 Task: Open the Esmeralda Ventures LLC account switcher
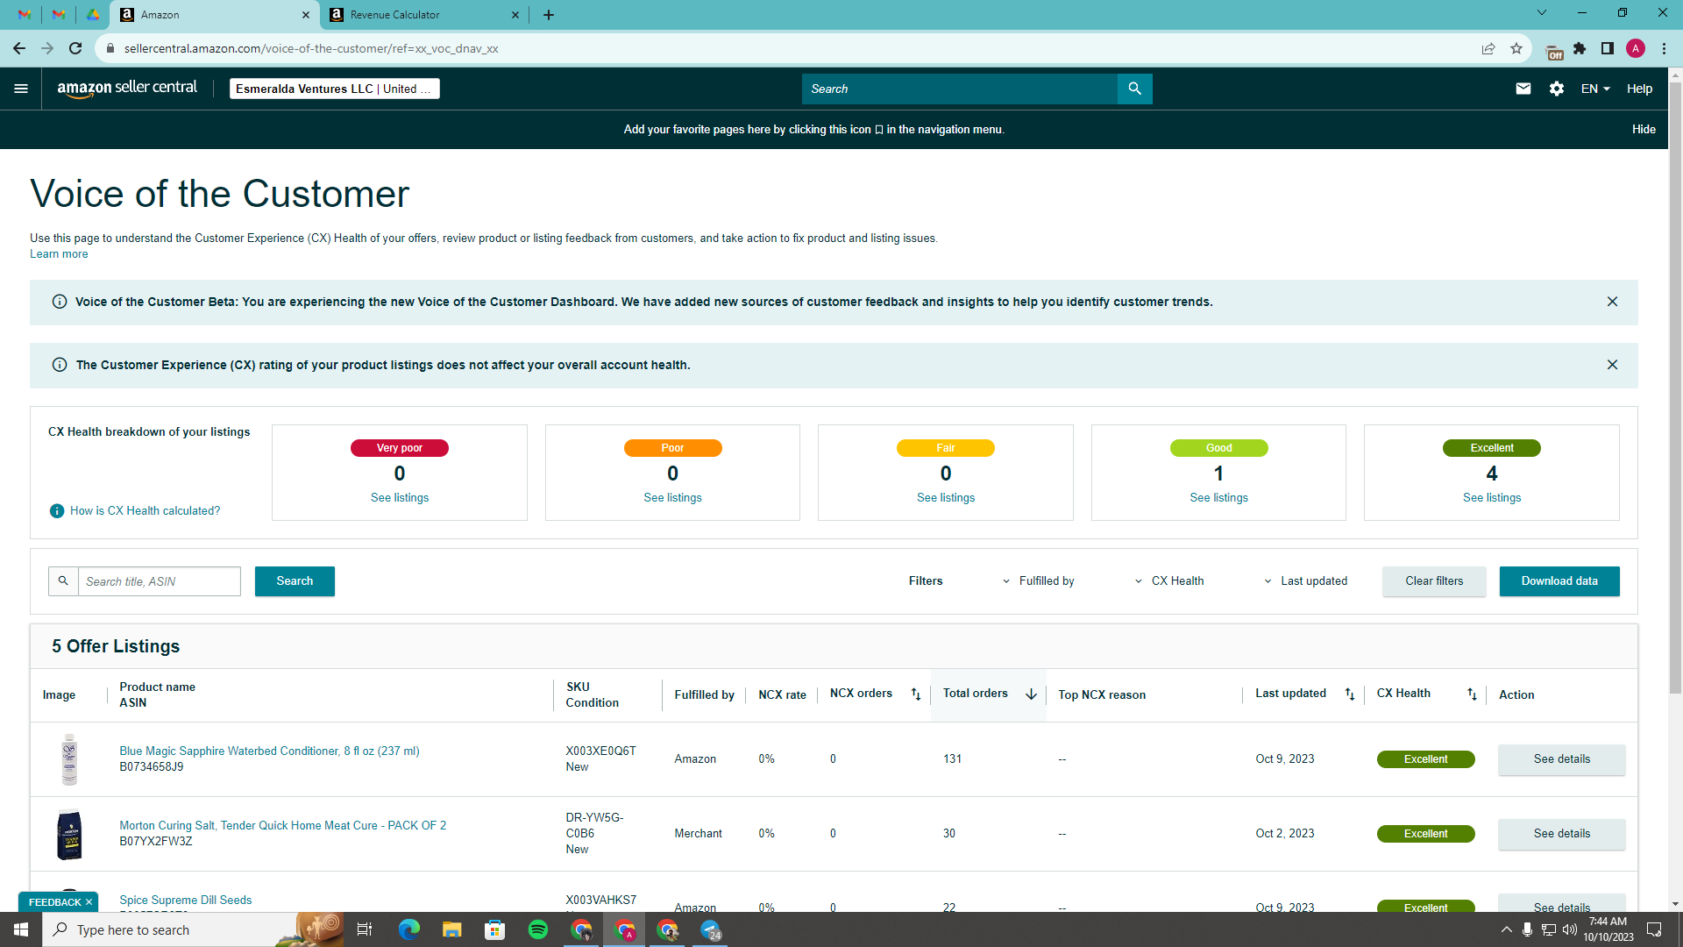pyautogui.click(x=334, y=89)
